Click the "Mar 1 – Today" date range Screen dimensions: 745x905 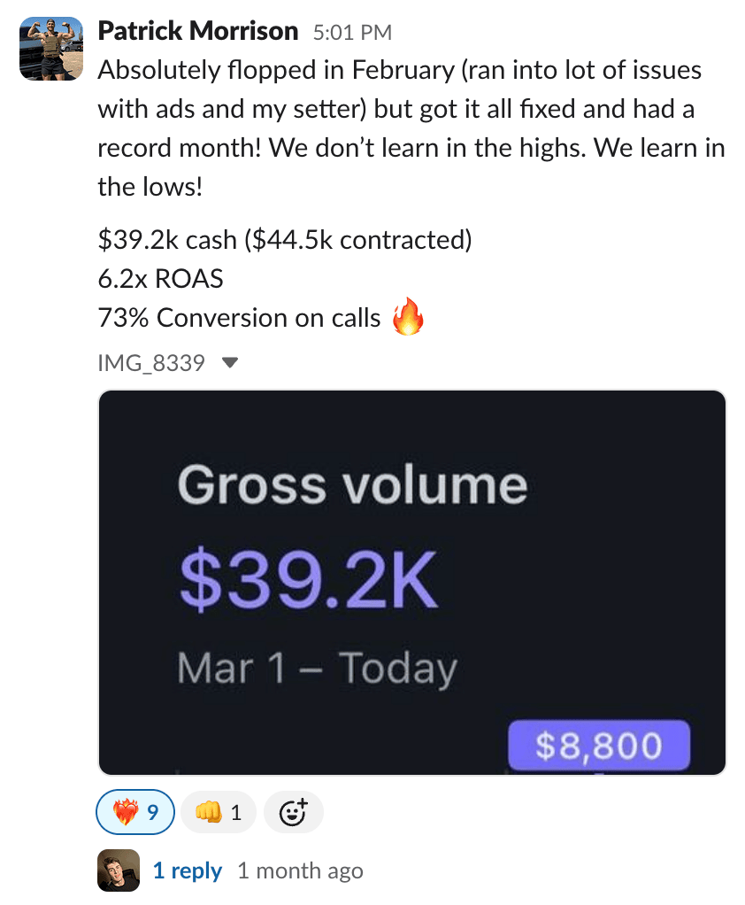click(x=317, y=669)
